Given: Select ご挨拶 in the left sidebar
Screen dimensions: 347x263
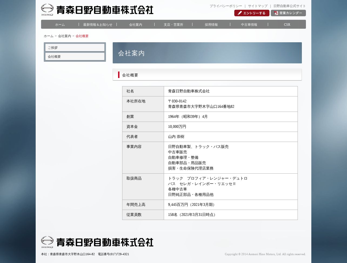Looking at the screenshot, I should coord(75,47).
